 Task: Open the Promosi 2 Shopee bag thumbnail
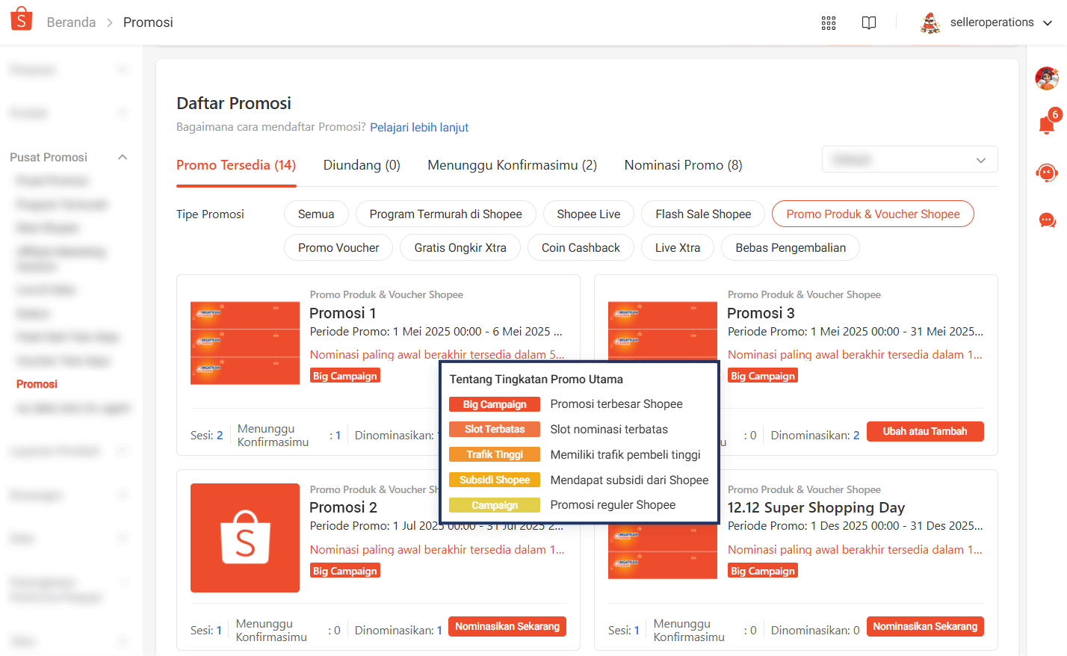(245, 538)
